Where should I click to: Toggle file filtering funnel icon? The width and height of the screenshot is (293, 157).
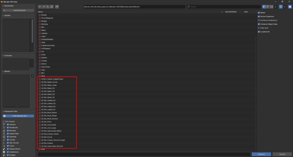[281, 7]
